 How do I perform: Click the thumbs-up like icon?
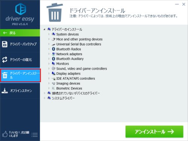pos(5,134)
